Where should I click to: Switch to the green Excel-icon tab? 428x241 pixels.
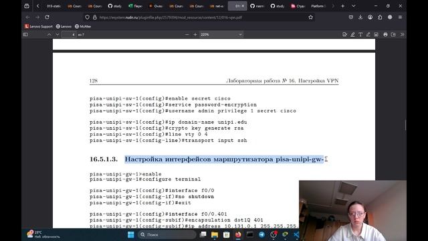(136, 6)
